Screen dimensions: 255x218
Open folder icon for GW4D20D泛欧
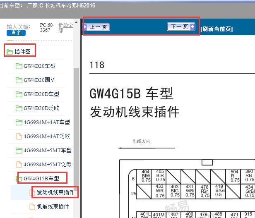(x=19, y=108)
